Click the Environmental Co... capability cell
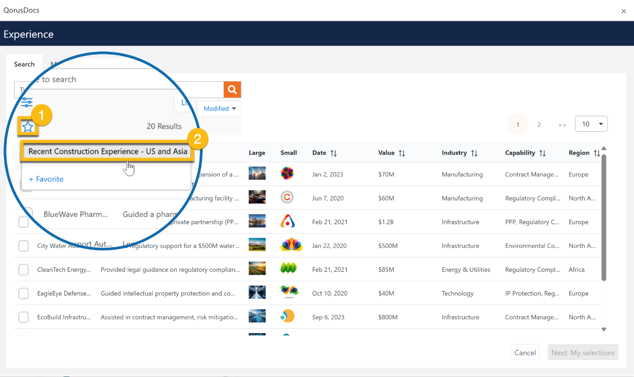The height and width of the screenshot is (377, 634). pos(532,246)
